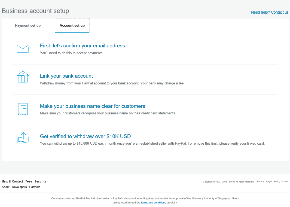Viewport: 290px width, 207px height.
Task: Open the Privacy link in footer
Action: pos(260,181)
